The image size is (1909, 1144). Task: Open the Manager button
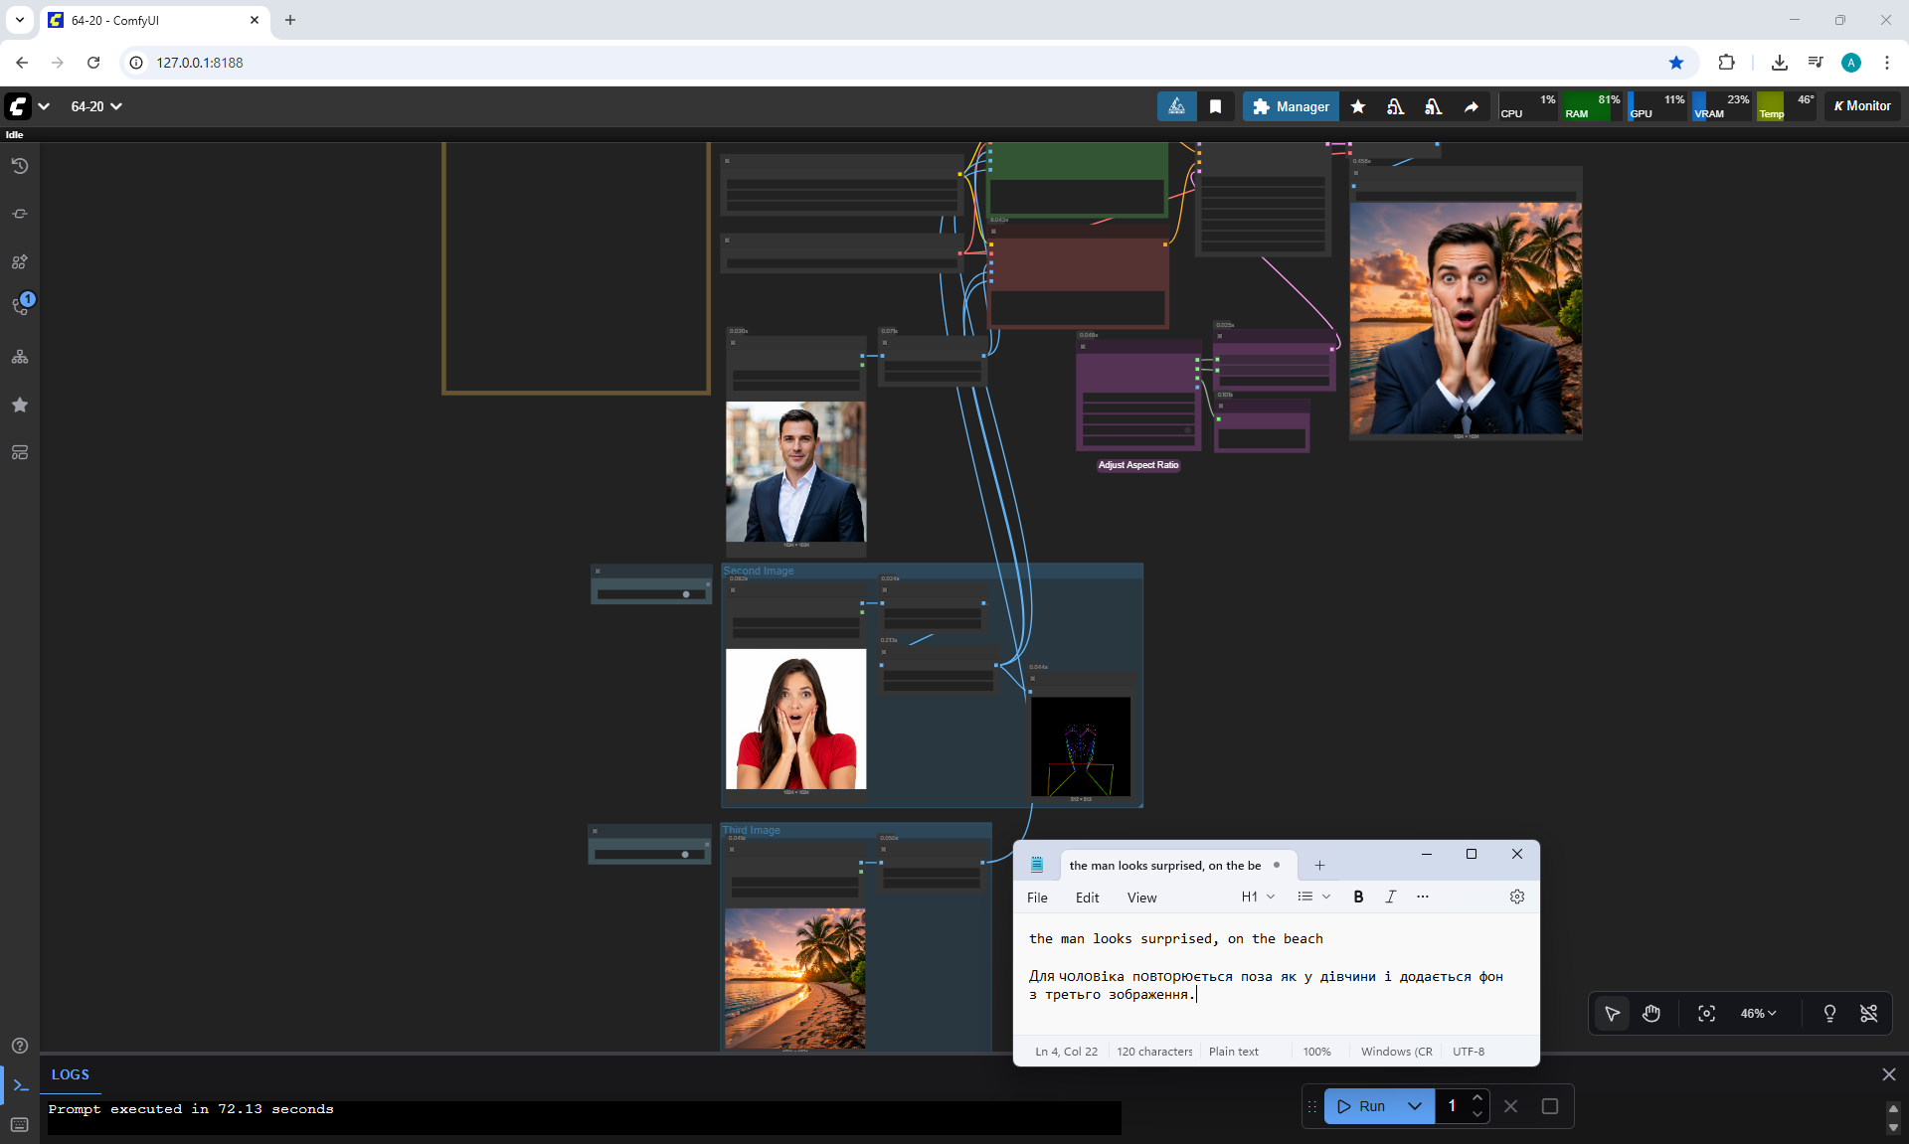[1291, 106]
